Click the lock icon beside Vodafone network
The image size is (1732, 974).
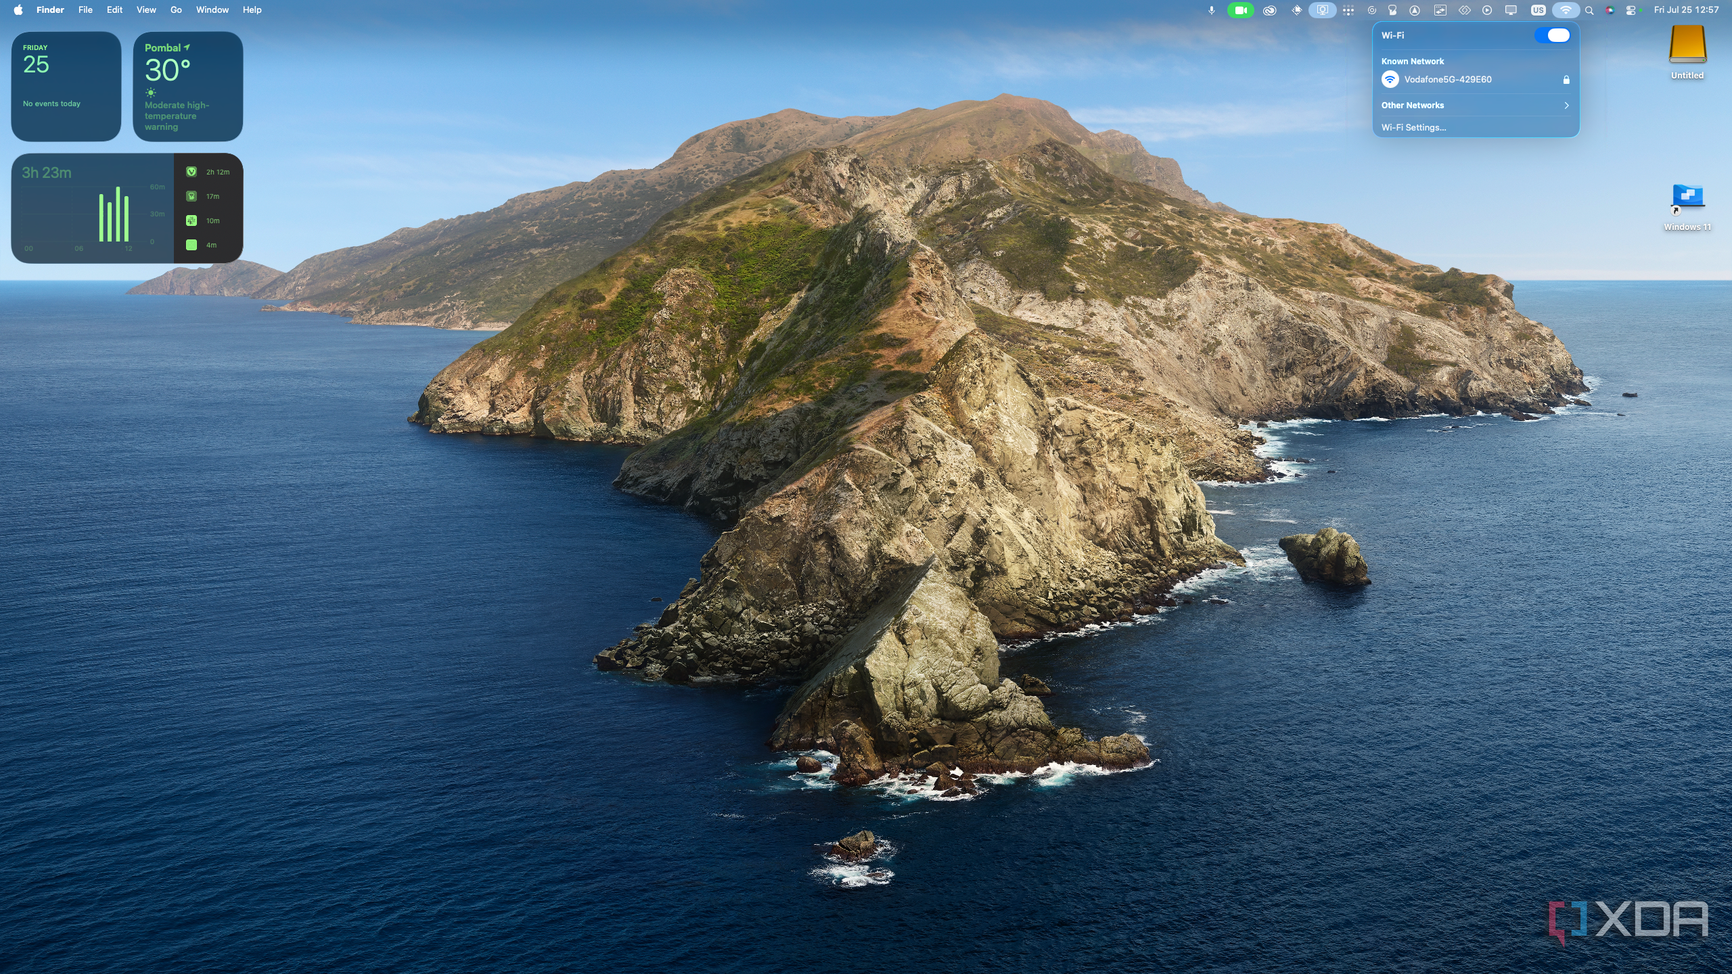pos(1566,80)
